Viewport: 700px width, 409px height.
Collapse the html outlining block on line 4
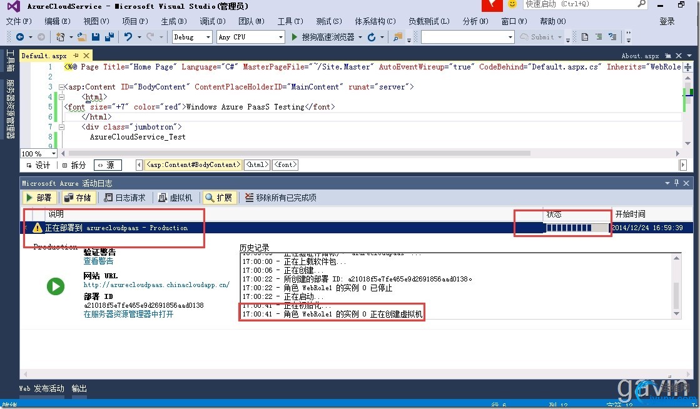(61, 97)
